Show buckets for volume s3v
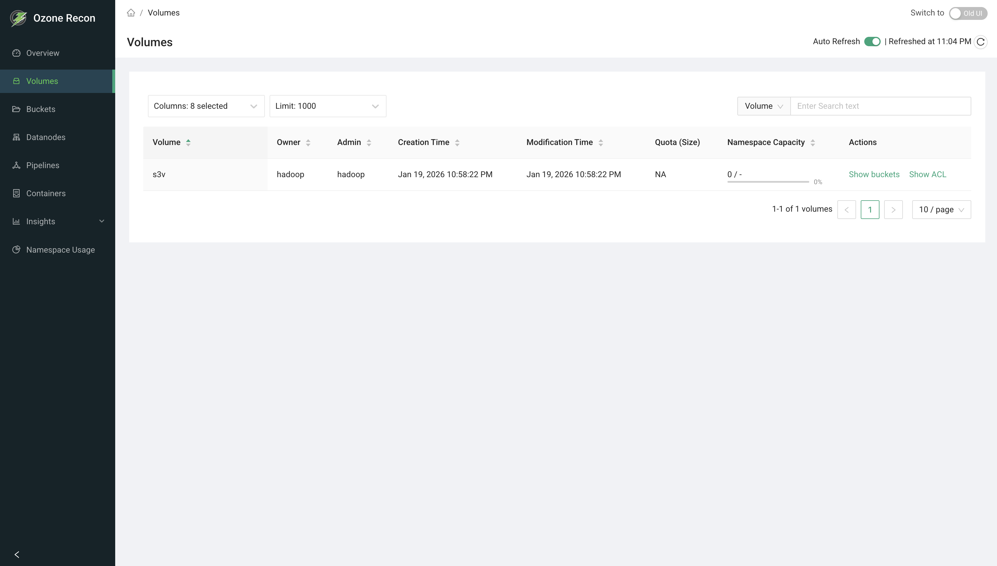The image size is (997, 566). tap(874, 174)
